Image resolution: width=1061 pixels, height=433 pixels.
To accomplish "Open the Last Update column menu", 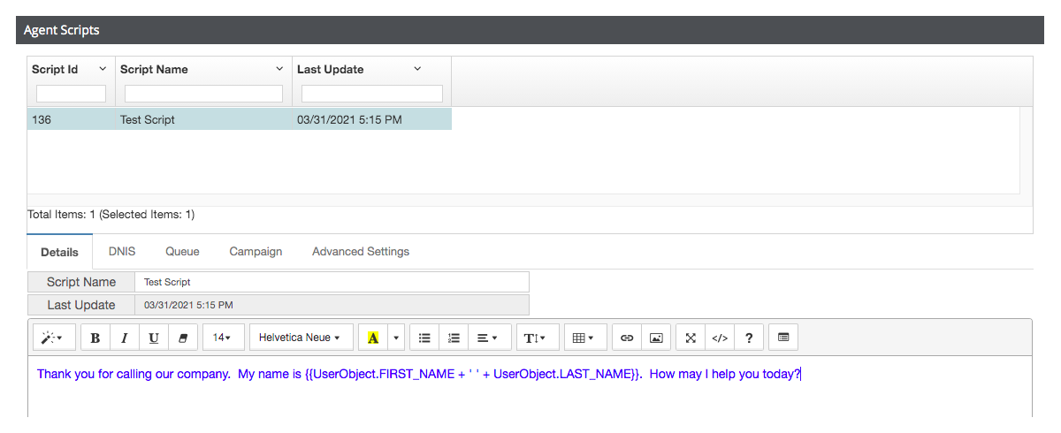I will pyautogui.click(x=417, y=69).
